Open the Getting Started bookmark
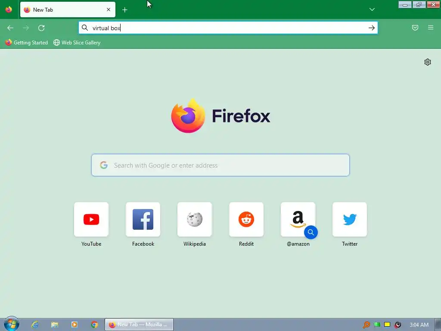Screen dimensions: 441x331 click(x=27, y=43)
